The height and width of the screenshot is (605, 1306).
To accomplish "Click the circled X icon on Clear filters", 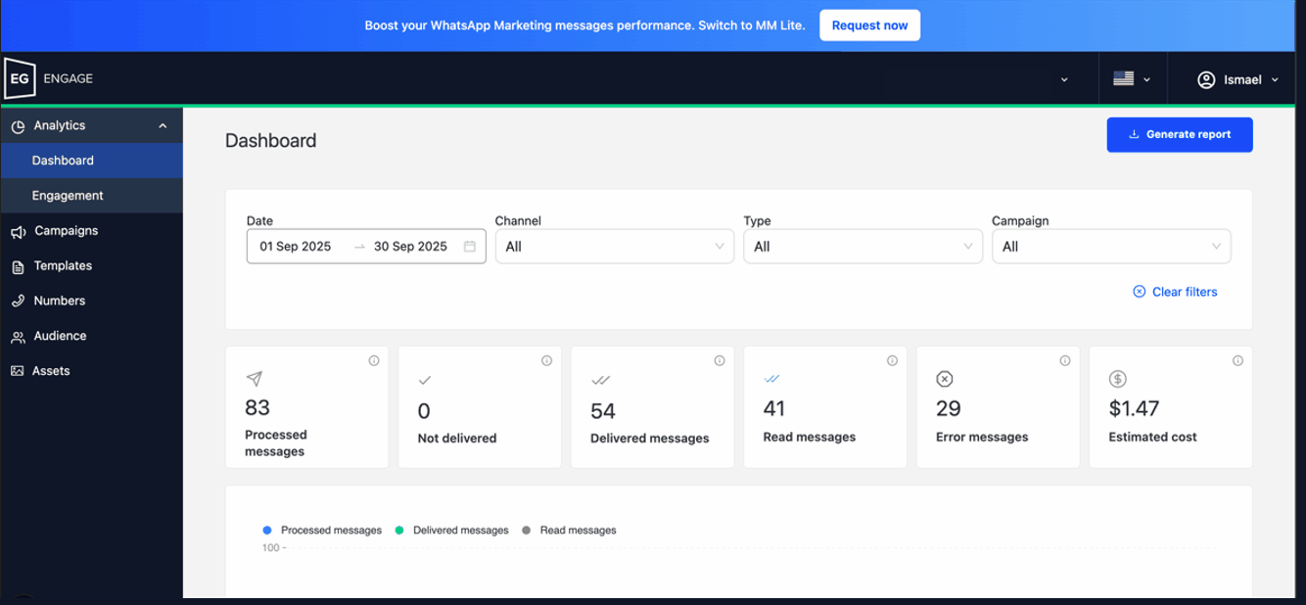I will point(1139,292).
